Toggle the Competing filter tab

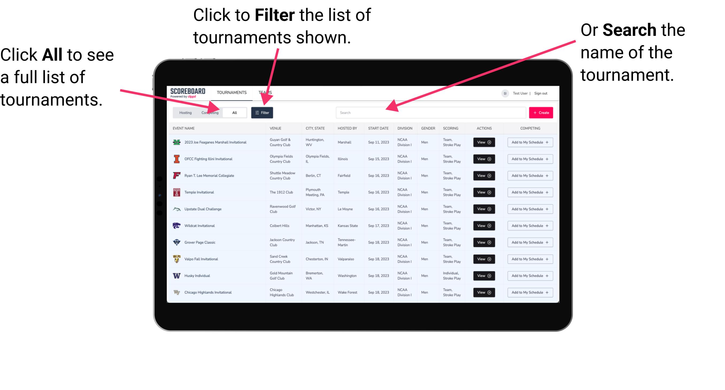click(209, 112)
